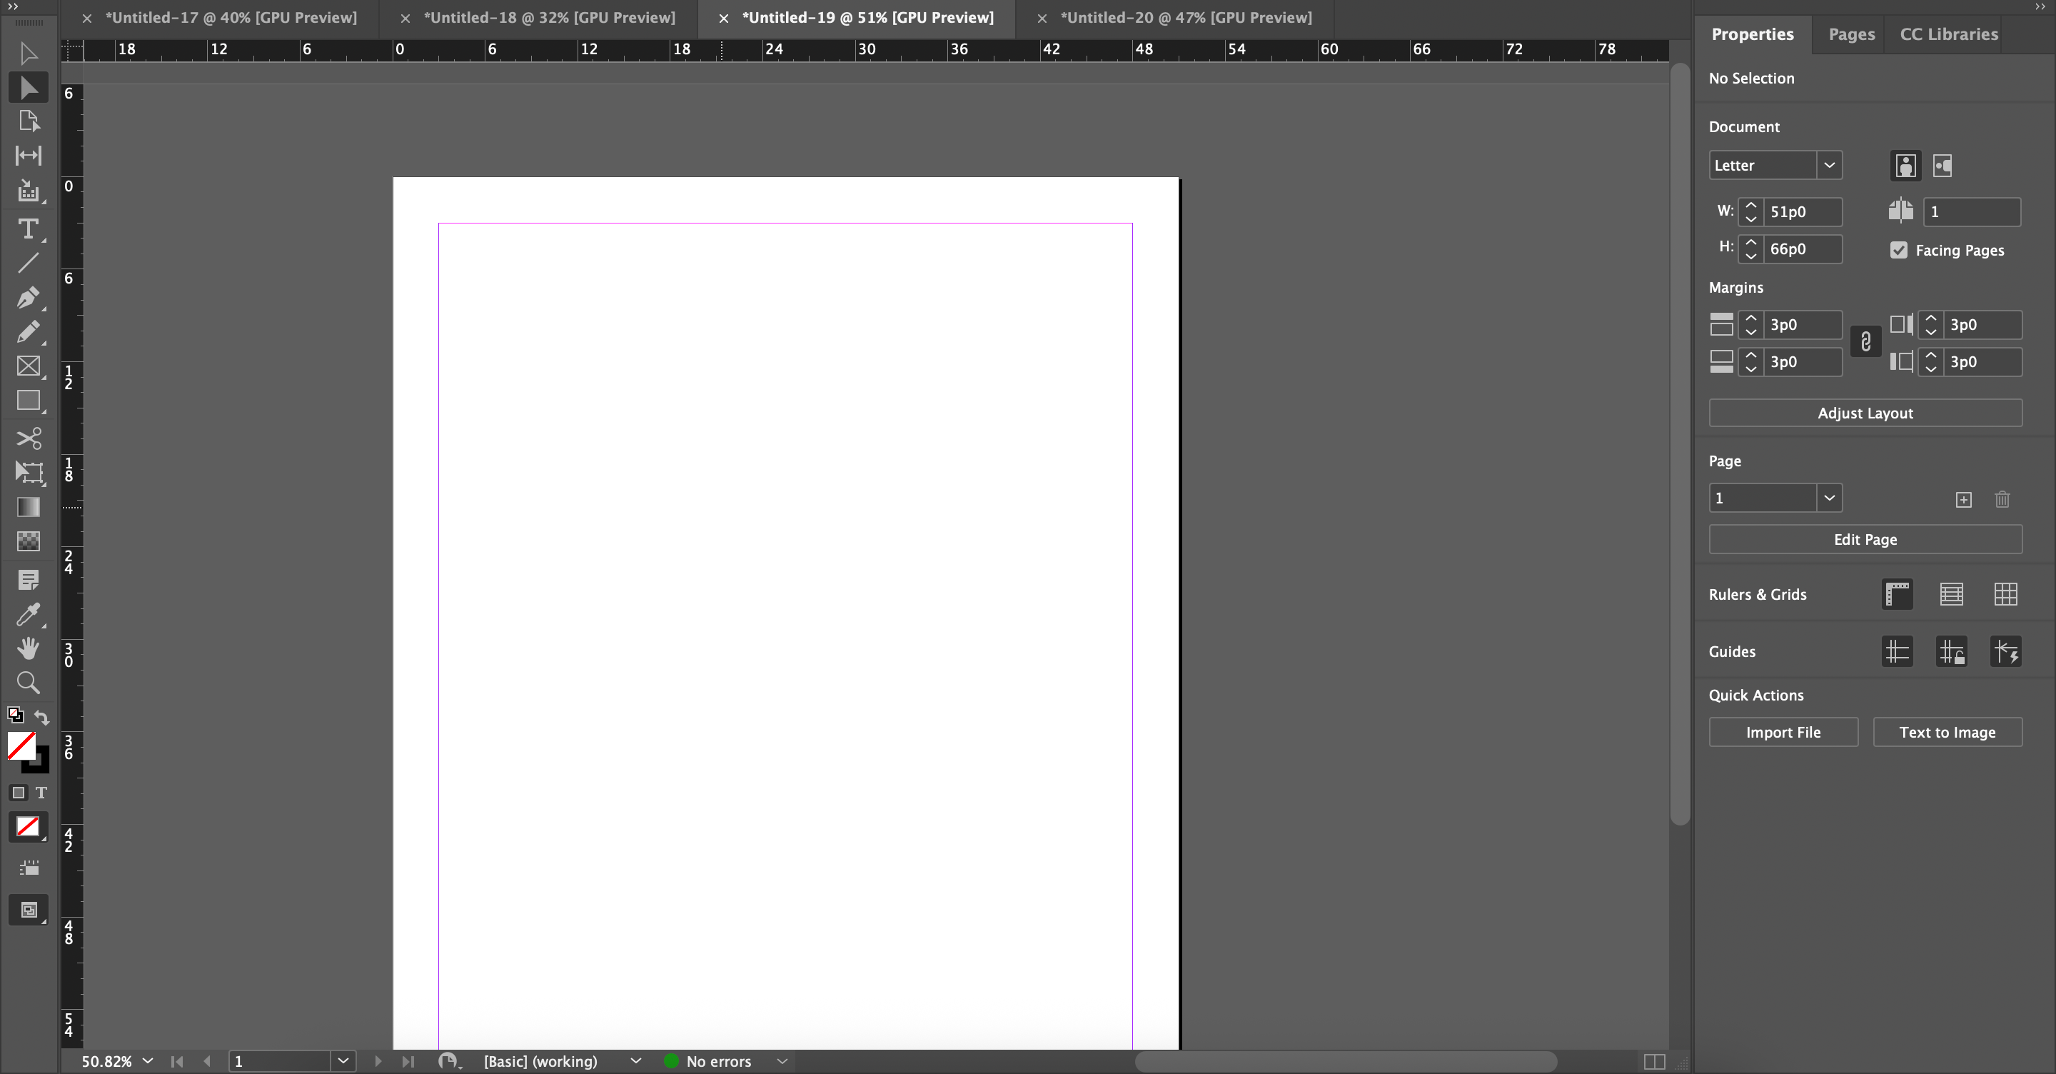
Task: Select the Rectangle Frame tool
Action: click(x=28, y=366)
